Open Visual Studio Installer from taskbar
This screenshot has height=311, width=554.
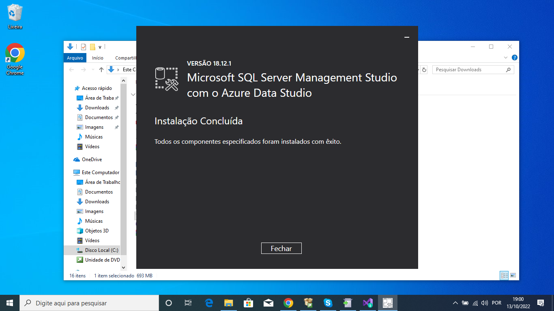[x=368, y=303]
